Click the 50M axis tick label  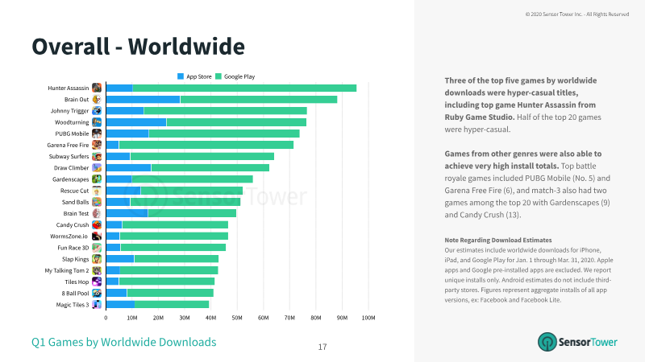(237, 318)
